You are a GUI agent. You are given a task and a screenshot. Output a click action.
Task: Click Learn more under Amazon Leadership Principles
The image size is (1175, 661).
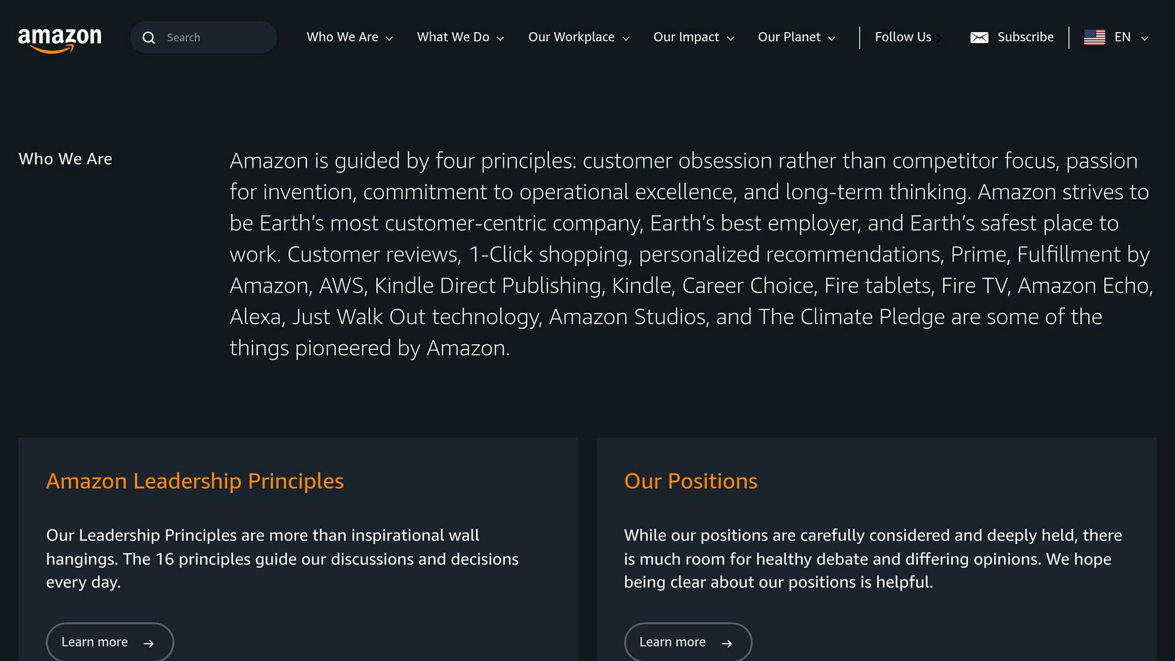point(110,642)
